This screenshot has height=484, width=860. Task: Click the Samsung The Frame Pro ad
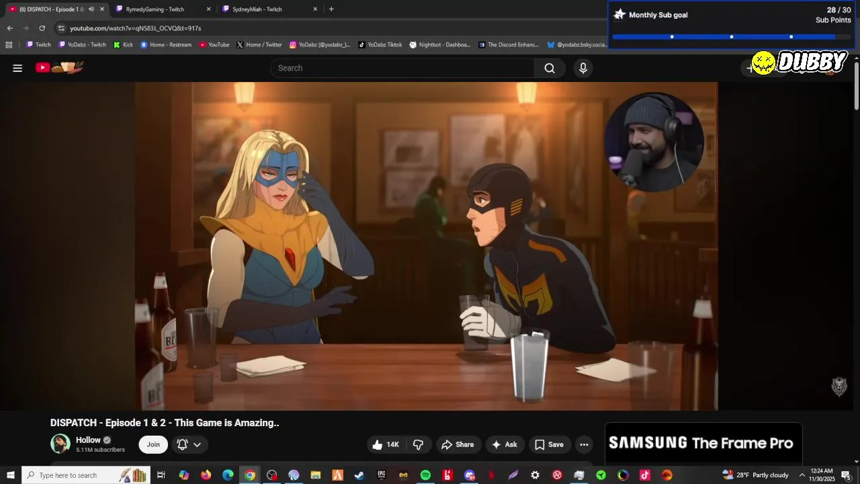(x=703, y=443)
